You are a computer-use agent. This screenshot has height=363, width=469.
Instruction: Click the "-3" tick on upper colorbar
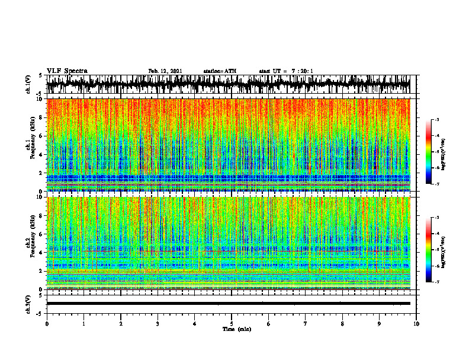(x=436, y=119)
